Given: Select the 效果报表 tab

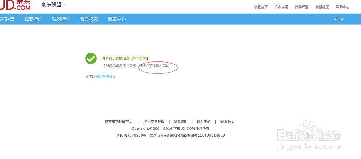Looking at the screenshot, I should click(x=89, y=19).
